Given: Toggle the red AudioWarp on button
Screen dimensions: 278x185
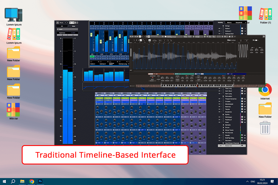Looking at the screenshot, I should [153, 77].
